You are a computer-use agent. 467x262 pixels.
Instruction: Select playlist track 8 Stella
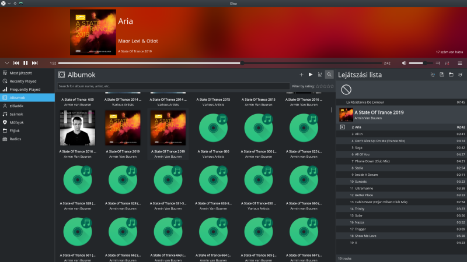pyautogui.click(x=401, y=168)
